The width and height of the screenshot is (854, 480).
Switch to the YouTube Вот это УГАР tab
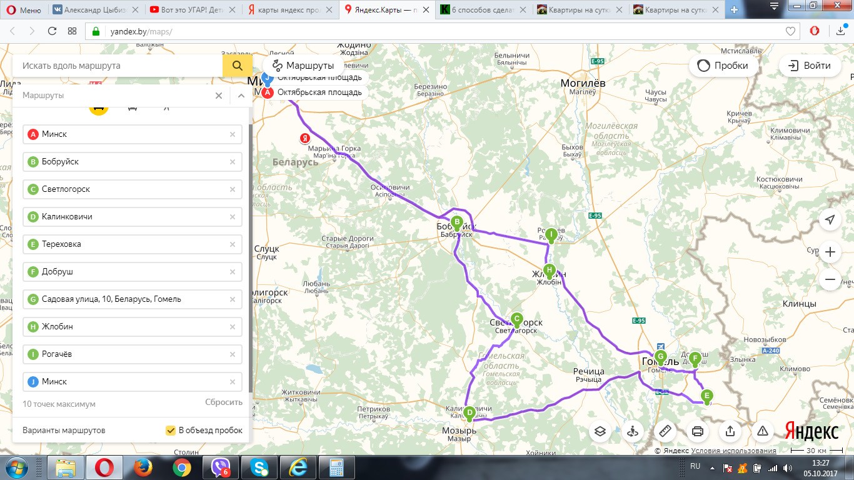pyautogui.click(x=193, y=10)
